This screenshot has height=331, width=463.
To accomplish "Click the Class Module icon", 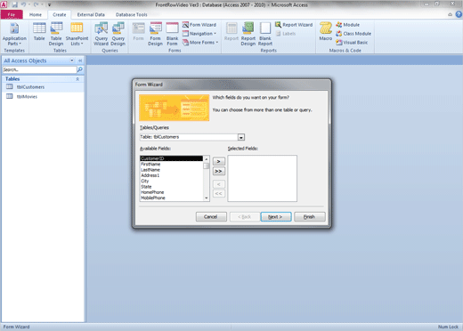I will click(x=339, y=34).
